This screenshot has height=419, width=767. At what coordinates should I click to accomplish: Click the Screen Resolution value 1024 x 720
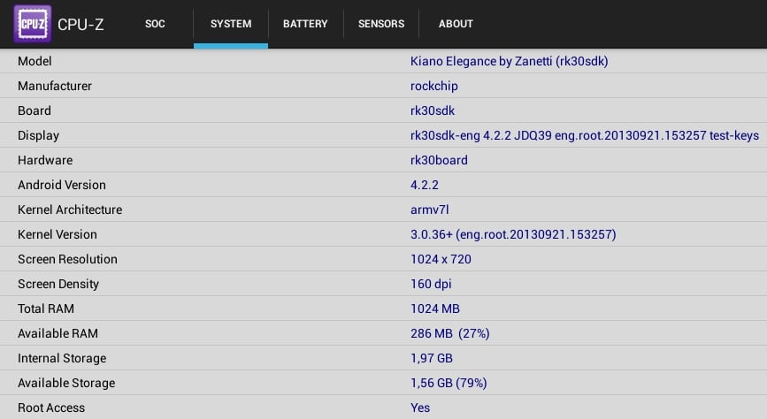click(x=441, y=259)
